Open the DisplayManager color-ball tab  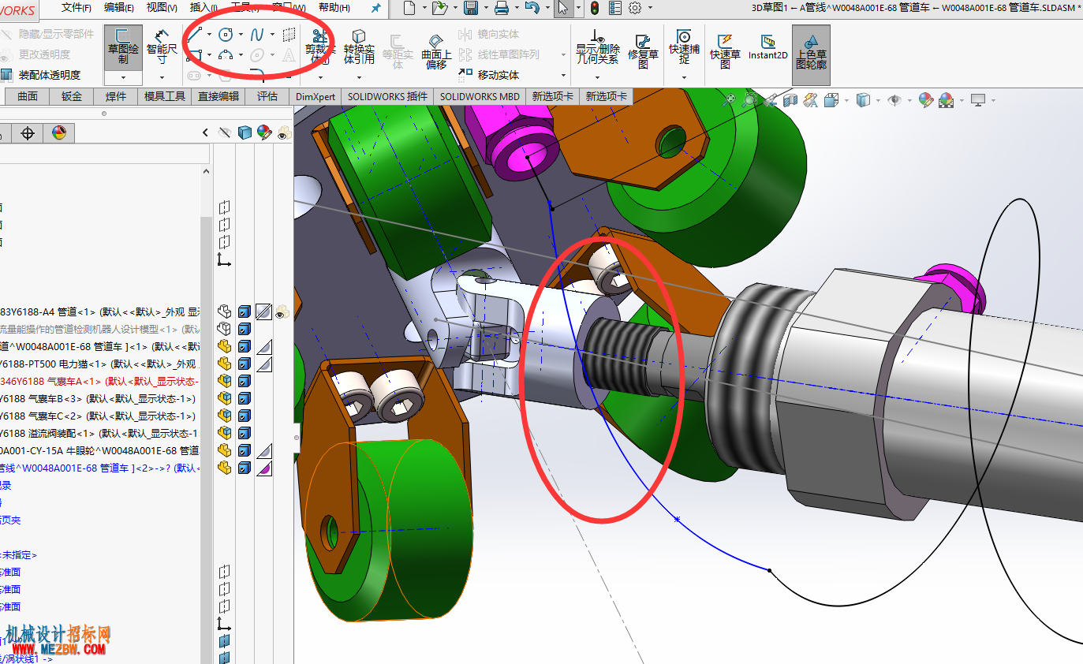pyautogui.click(x=59, y=132)
